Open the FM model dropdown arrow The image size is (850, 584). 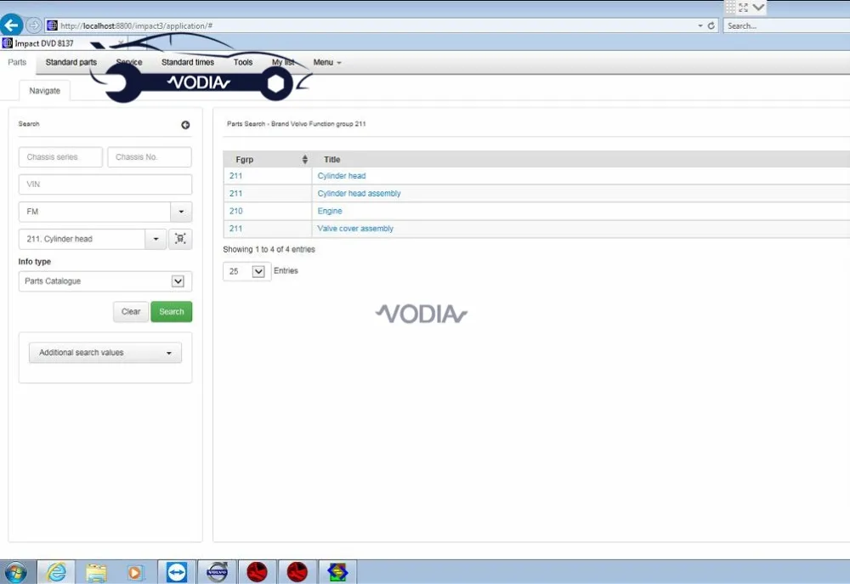point(181,212)
